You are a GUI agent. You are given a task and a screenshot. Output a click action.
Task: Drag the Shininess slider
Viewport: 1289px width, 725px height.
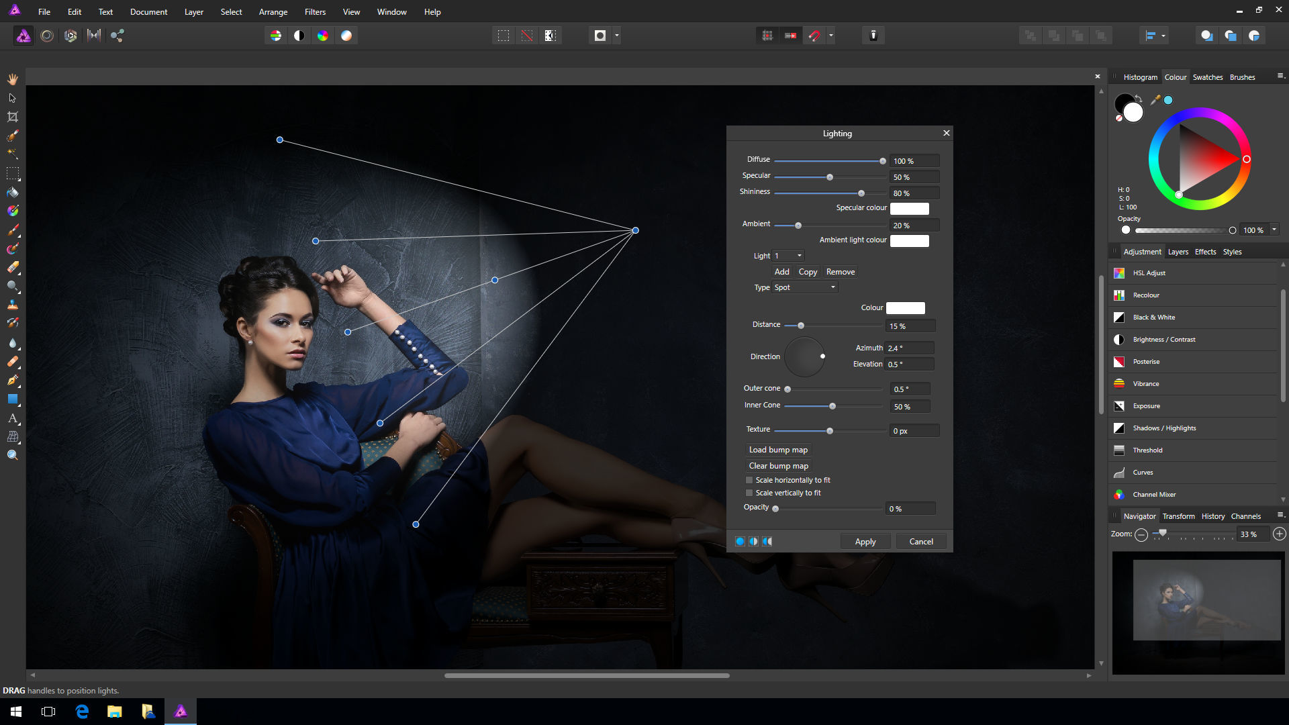tap(861, 193)
